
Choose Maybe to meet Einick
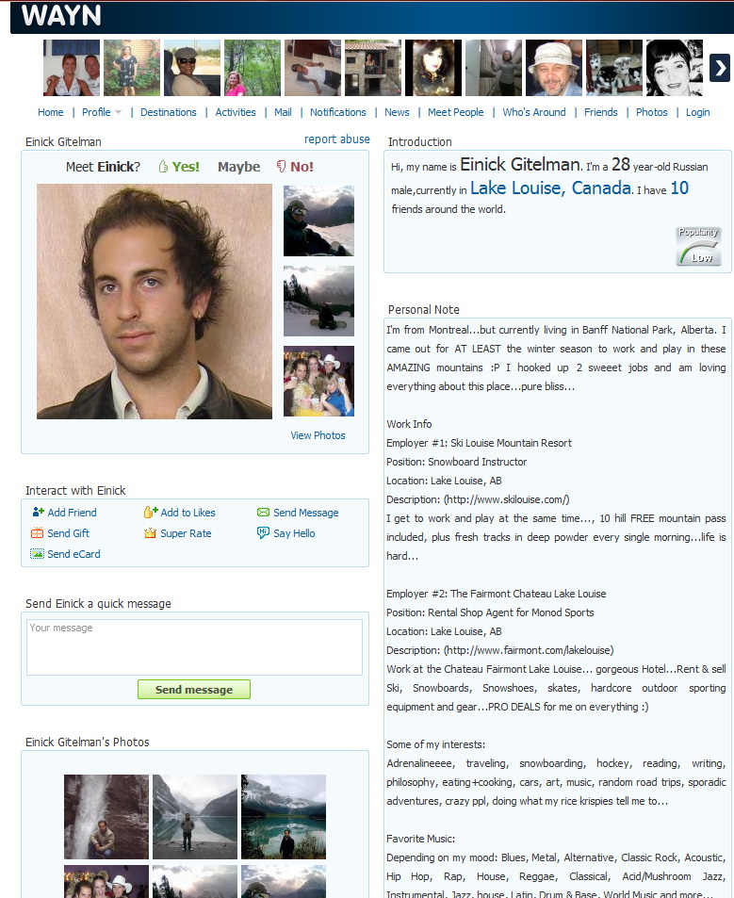(x=238, y=167)
